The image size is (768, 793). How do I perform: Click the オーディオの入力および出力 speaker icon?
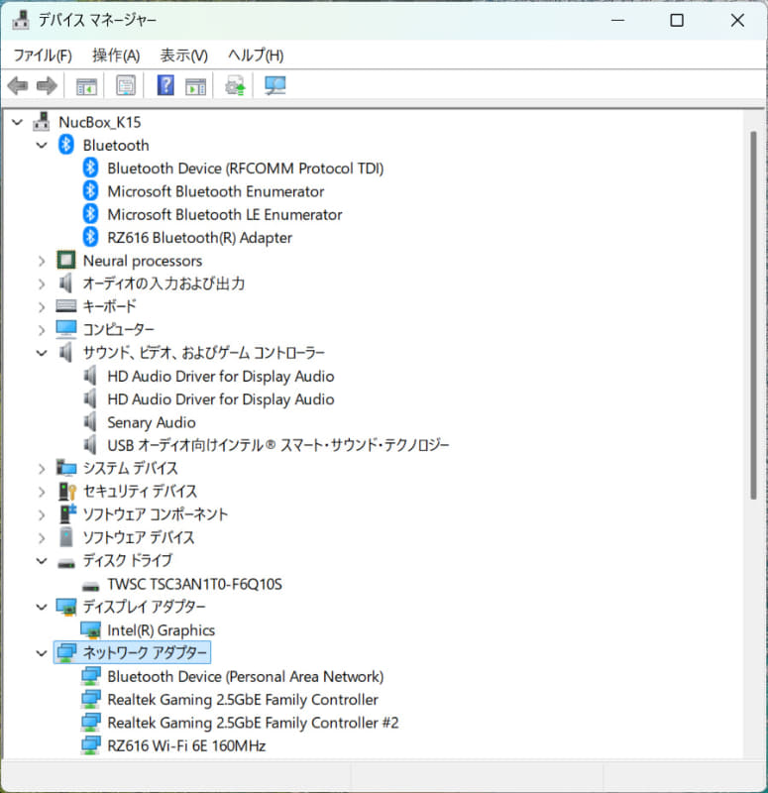[65, 283]
